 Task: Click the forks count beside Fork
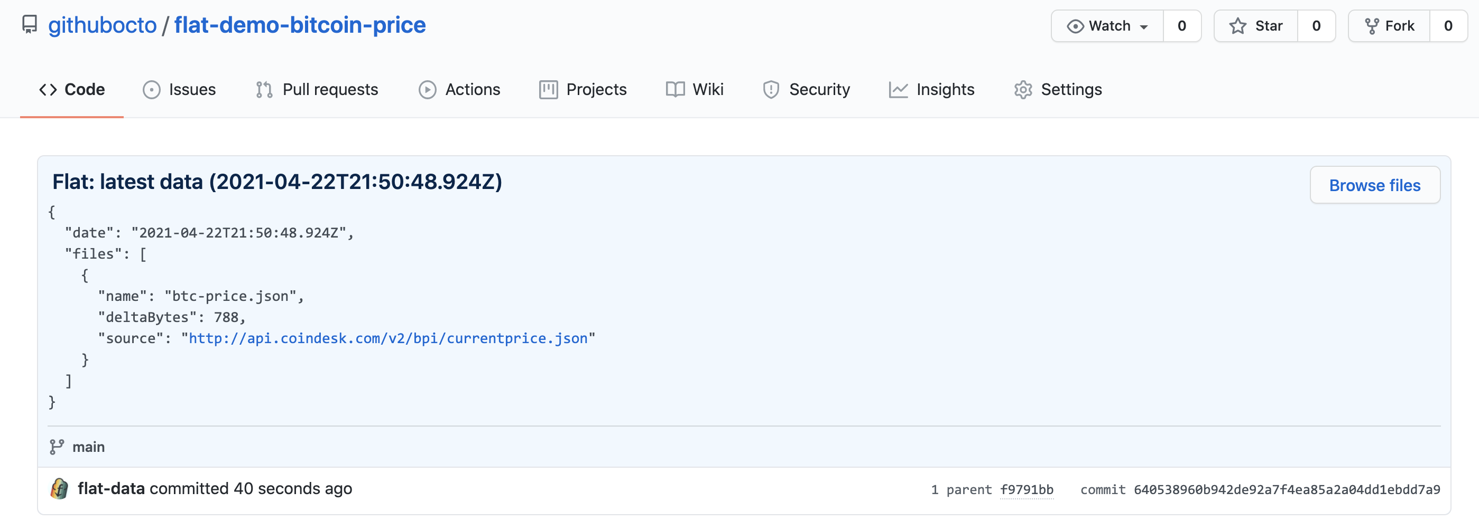1448,26
